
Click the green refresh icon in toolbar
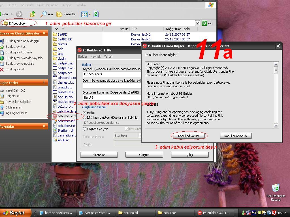(x=96, y=14)
